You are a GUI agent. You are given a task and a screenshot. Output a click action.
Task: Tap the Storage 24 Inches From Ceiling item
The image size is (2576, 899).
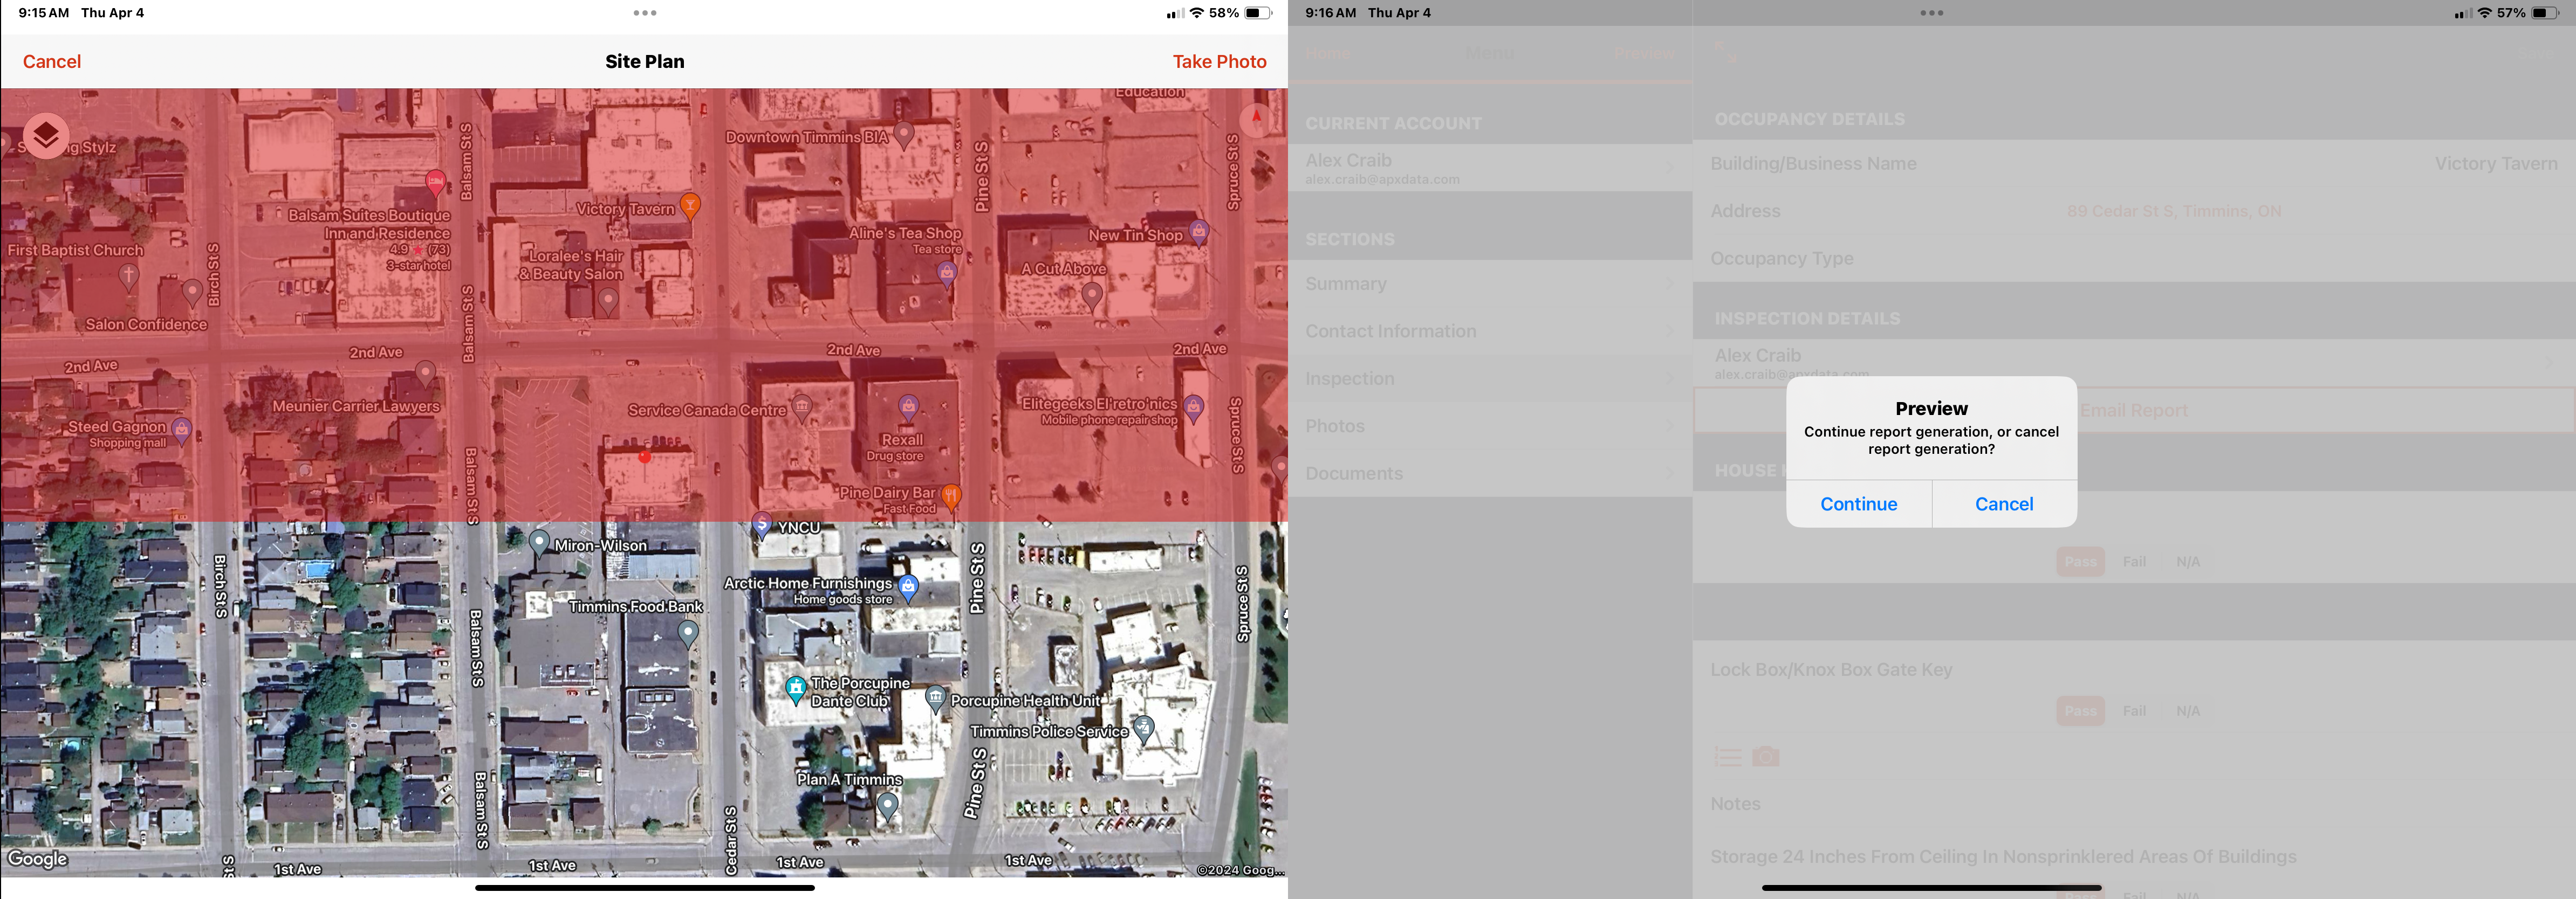2003,856
